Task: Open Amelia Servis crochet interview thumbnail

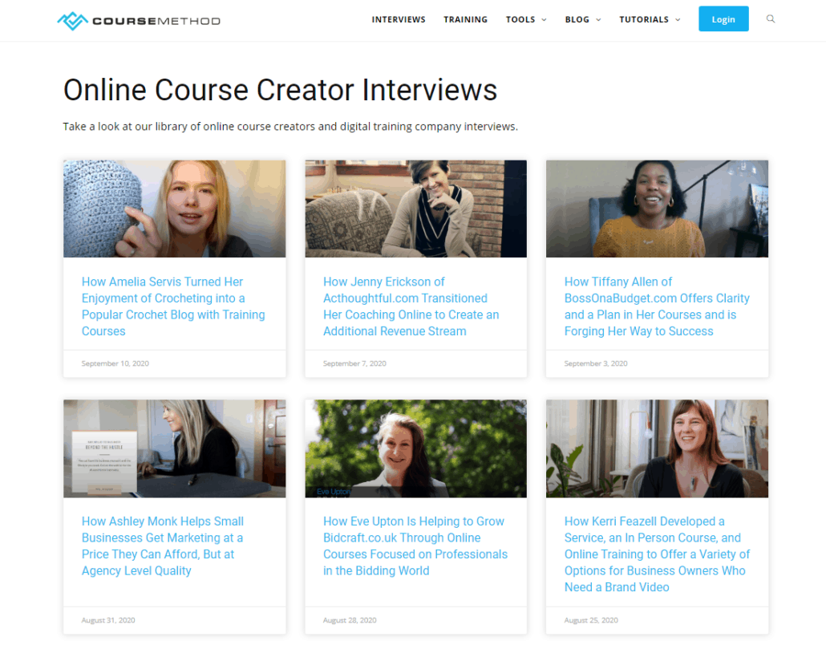Action: click(174, 209)
